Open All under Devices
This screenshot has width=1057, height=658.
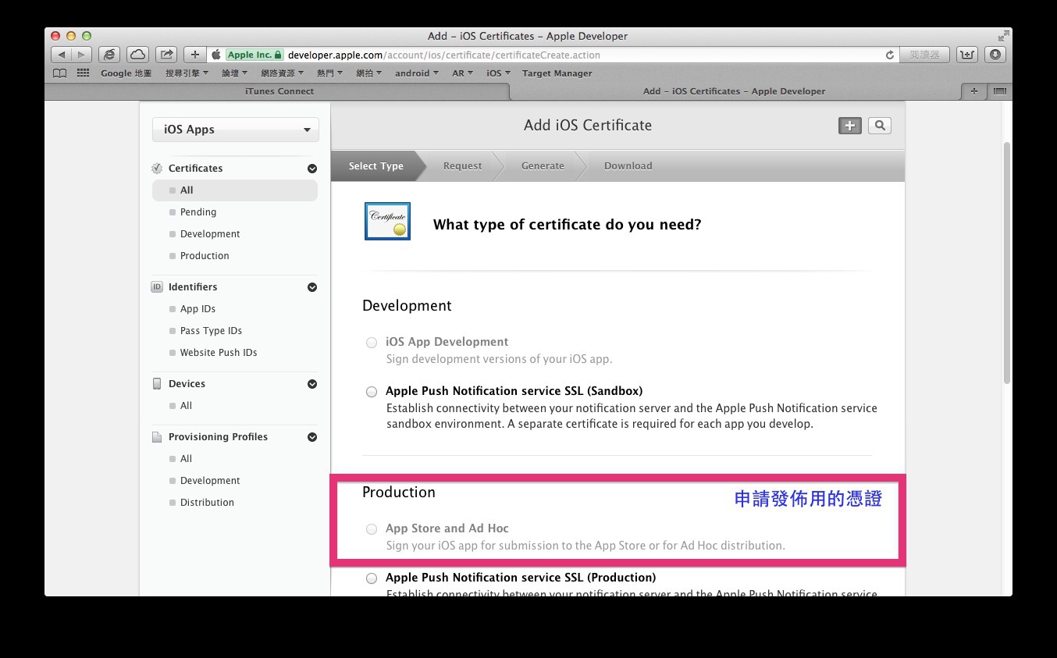[x=186, y=406]
